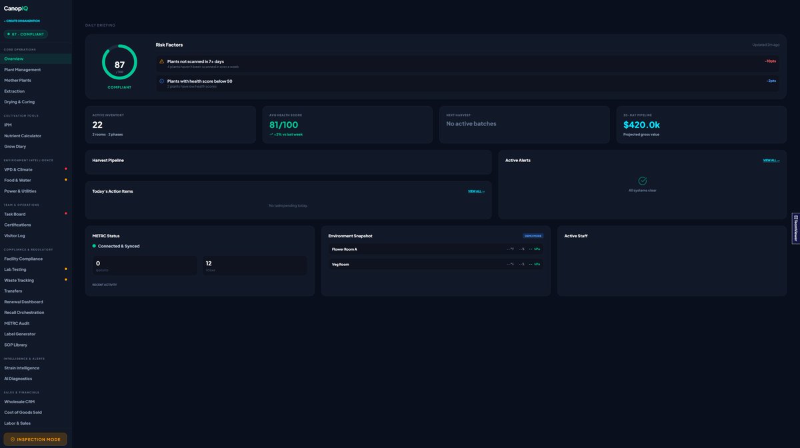Click the Active Inventory card showing 22
Image resolution: width=800 pixels, height=448 pixels.
[170, 125]
